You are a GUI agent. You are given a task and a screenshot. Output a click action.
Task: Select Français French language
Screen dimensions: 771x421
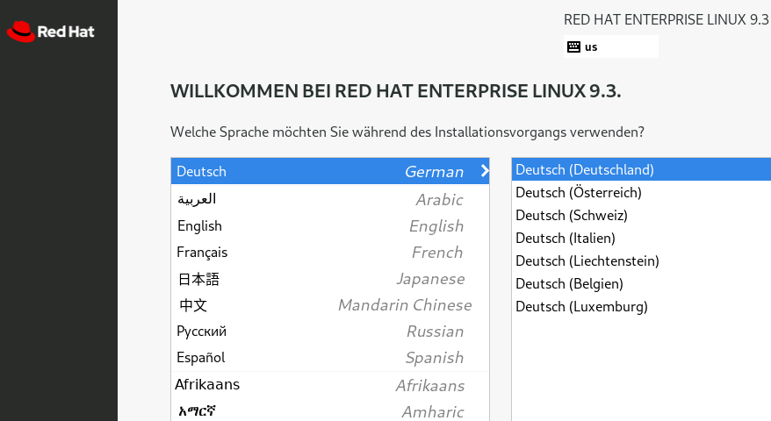pyautogui.click(x=329, y=253)
